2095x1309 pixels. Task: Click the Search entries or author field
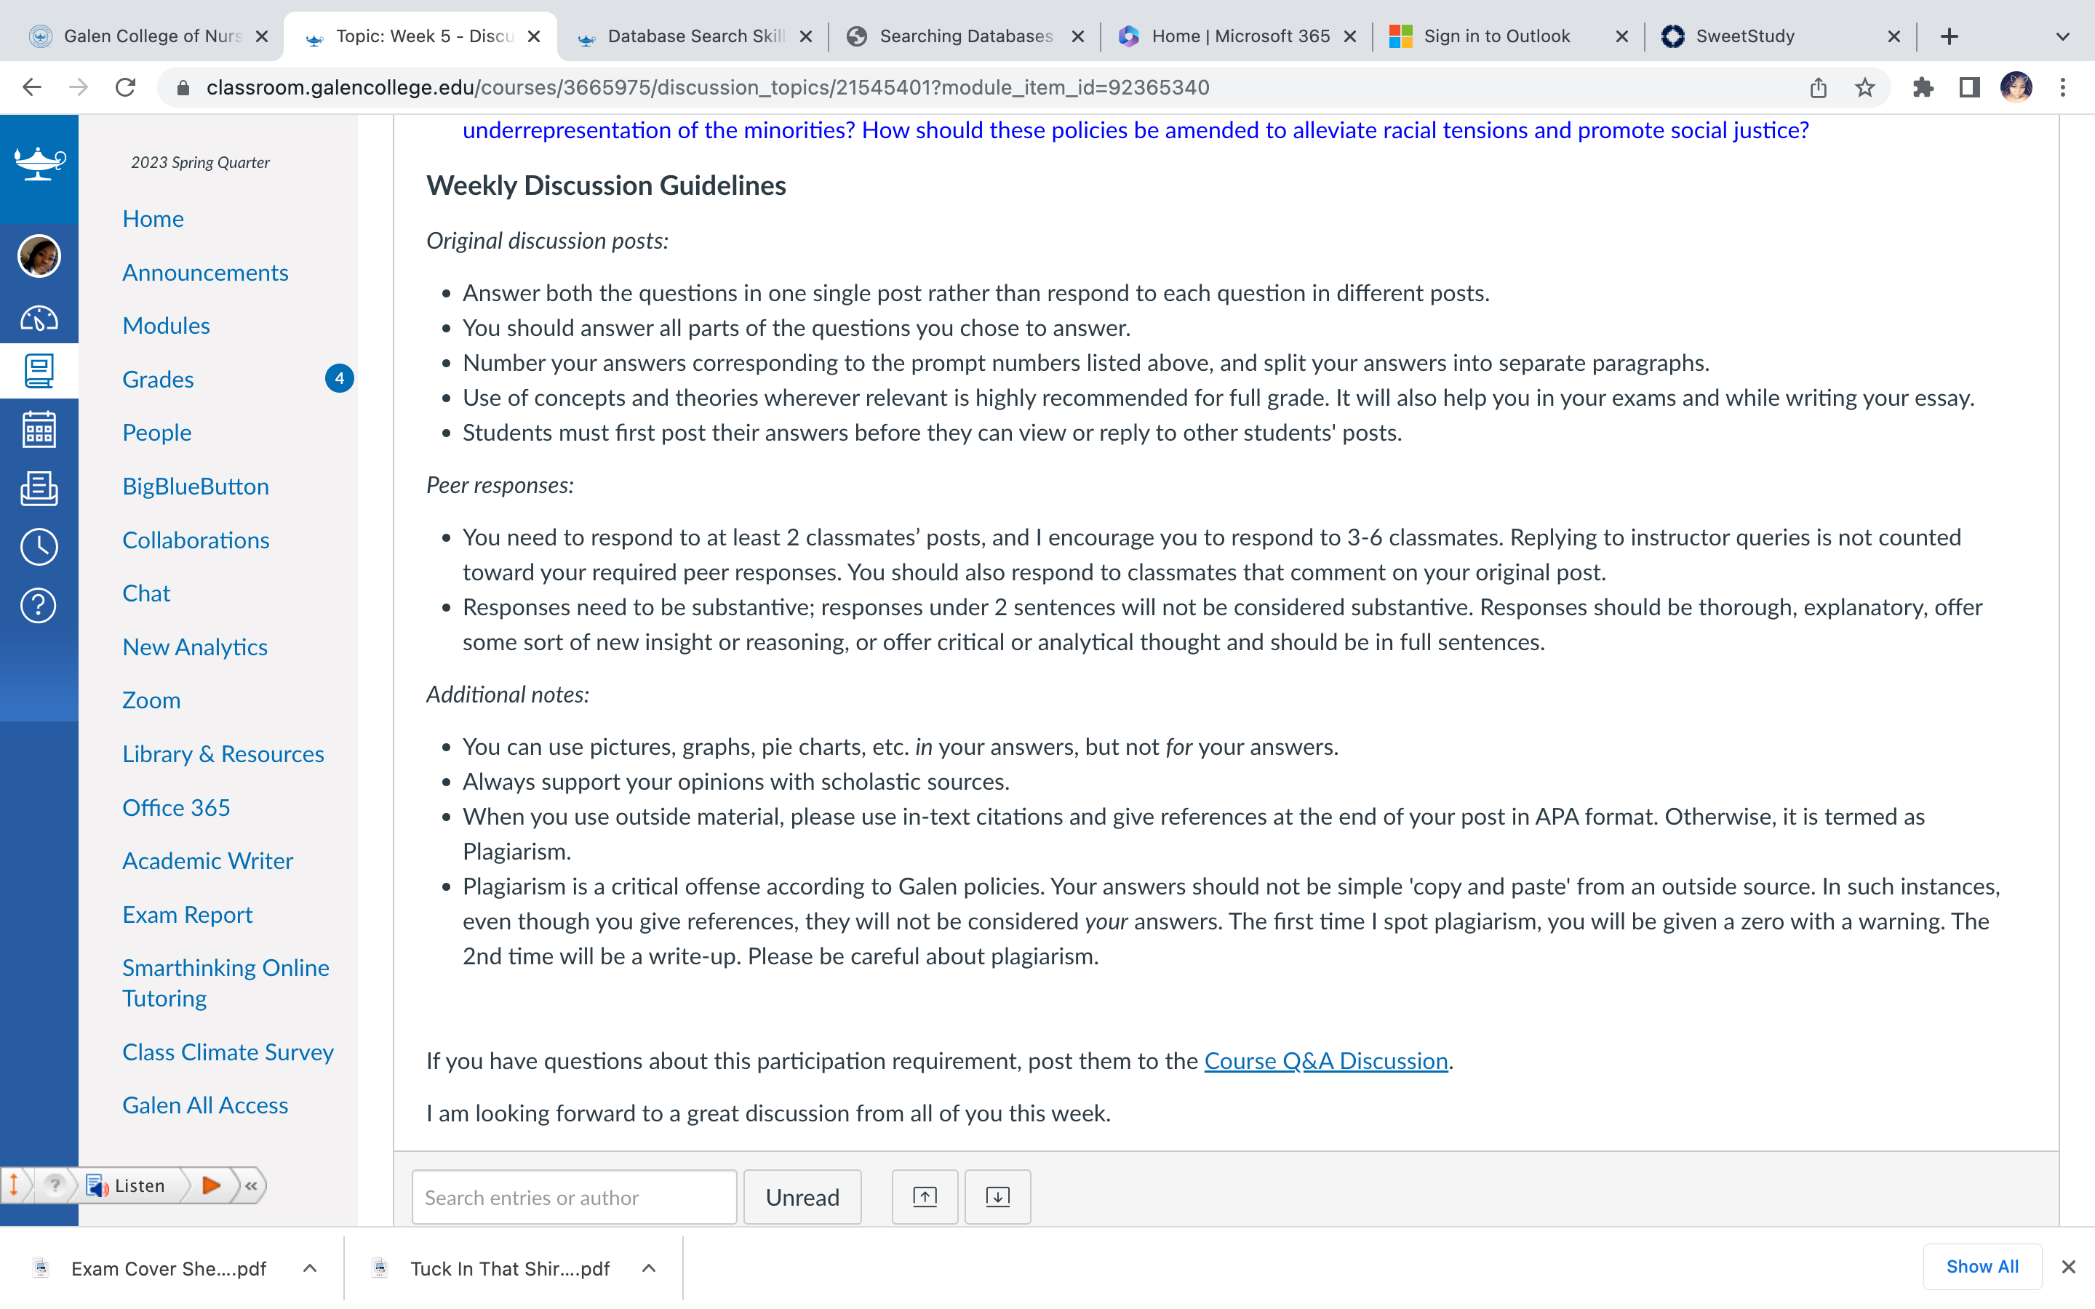point(574,1197)
